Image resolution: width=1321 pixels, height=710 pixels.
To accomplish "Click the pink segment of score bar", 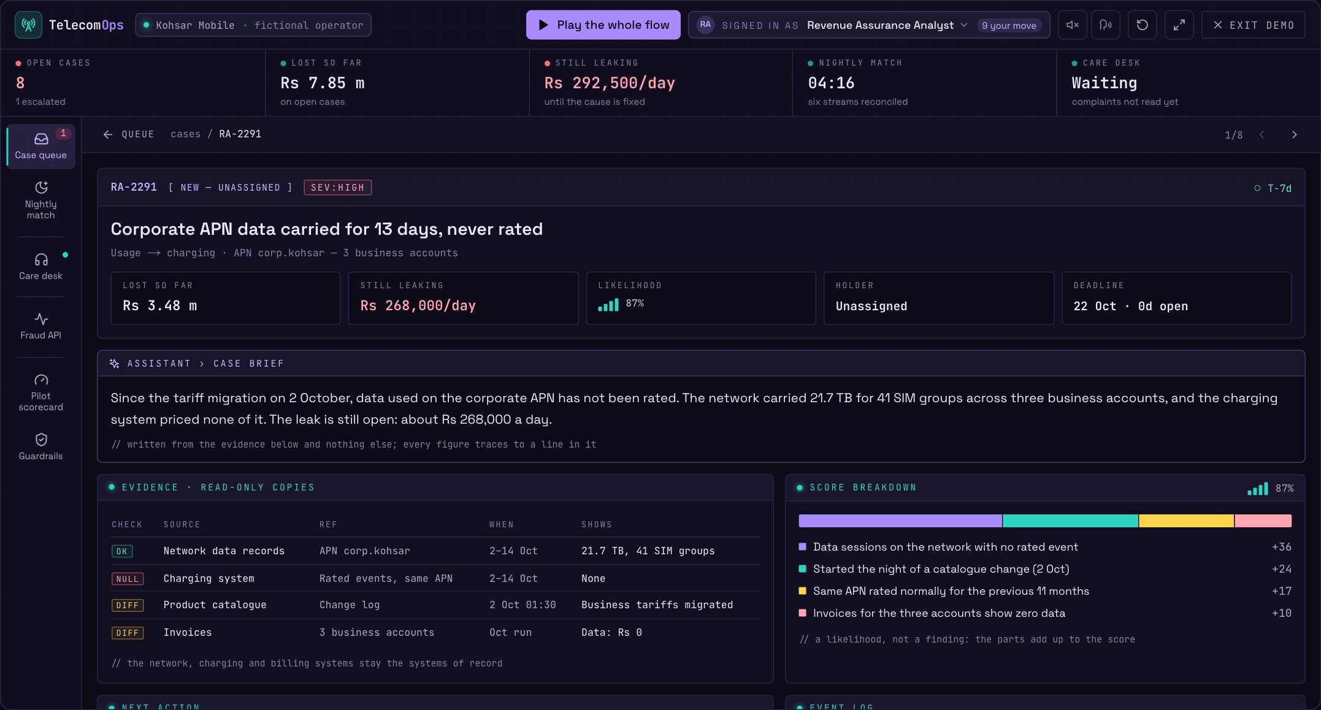I will 1263,521.
